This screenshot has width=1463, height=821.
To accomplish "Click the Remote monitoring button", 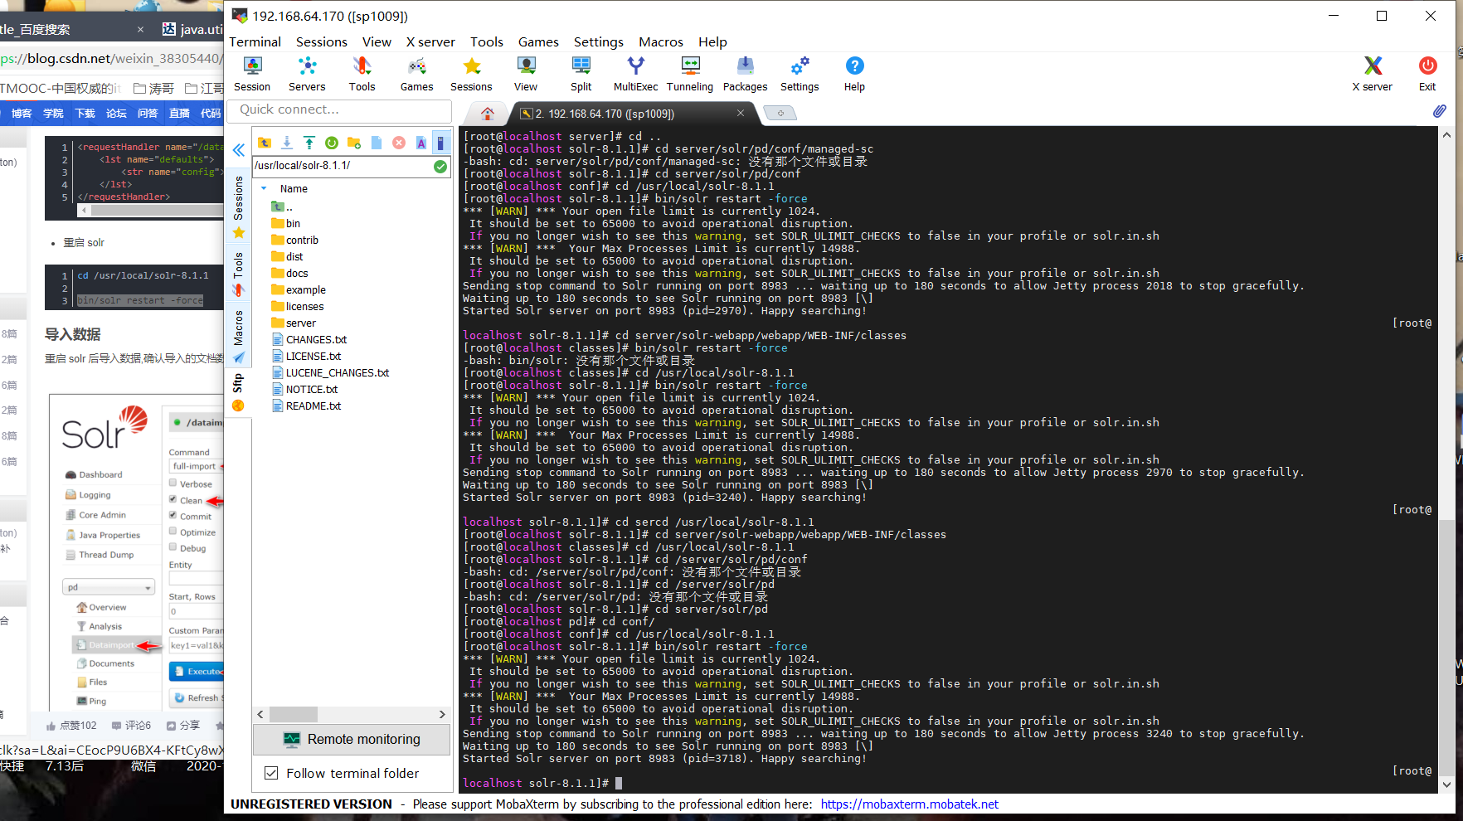I will point(352,739).
